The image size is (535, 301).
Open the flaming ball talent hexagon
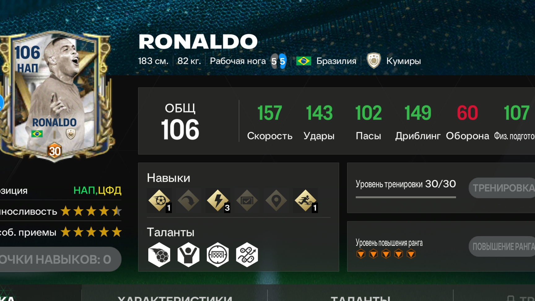pyautogui.click(x=159, y=255)
